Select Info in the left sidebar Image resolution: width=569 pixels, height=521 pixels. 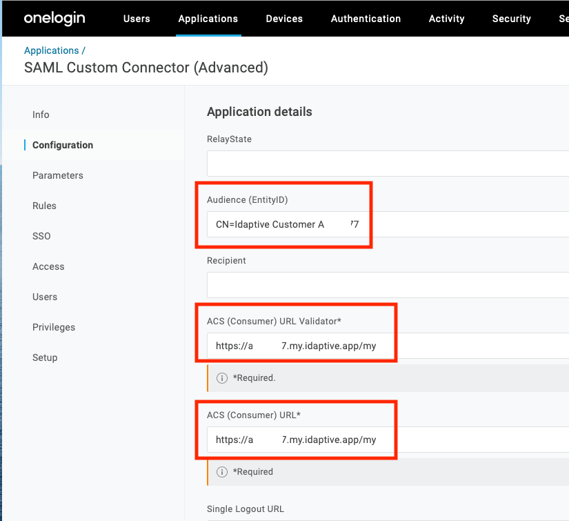coord(40,115)
